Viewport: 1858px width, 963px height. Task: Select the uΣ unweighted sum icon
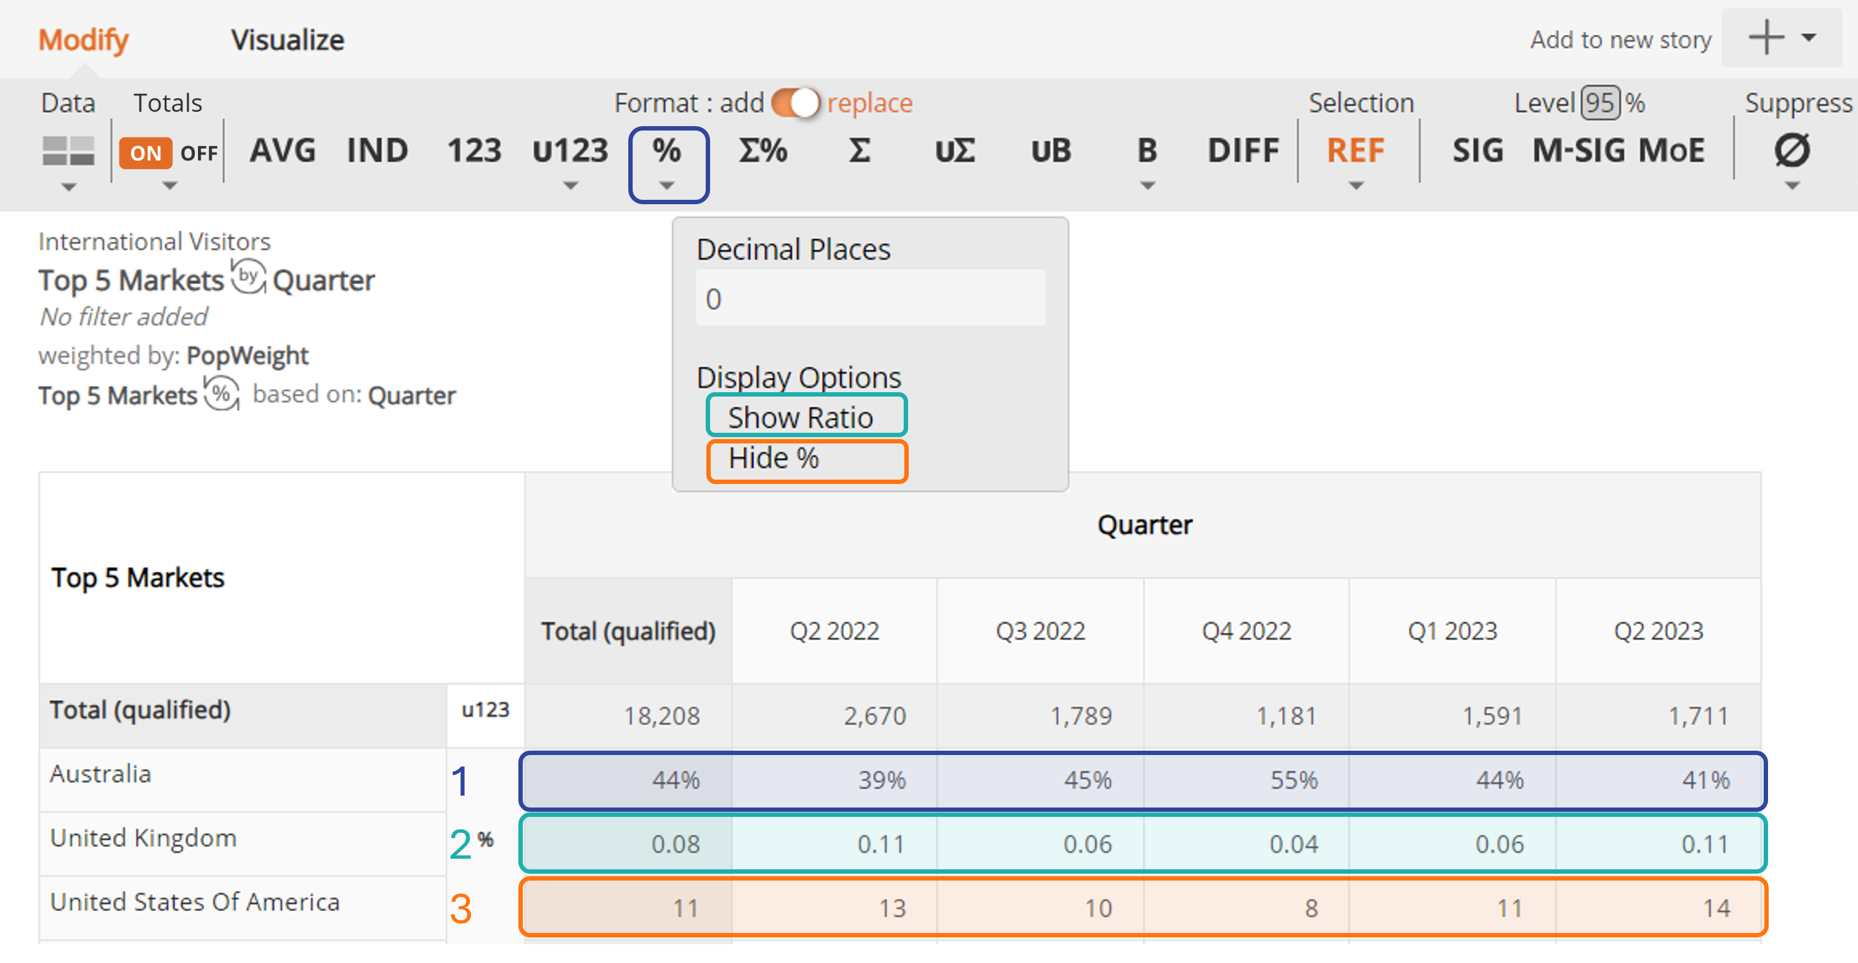[x=954, y=151]
